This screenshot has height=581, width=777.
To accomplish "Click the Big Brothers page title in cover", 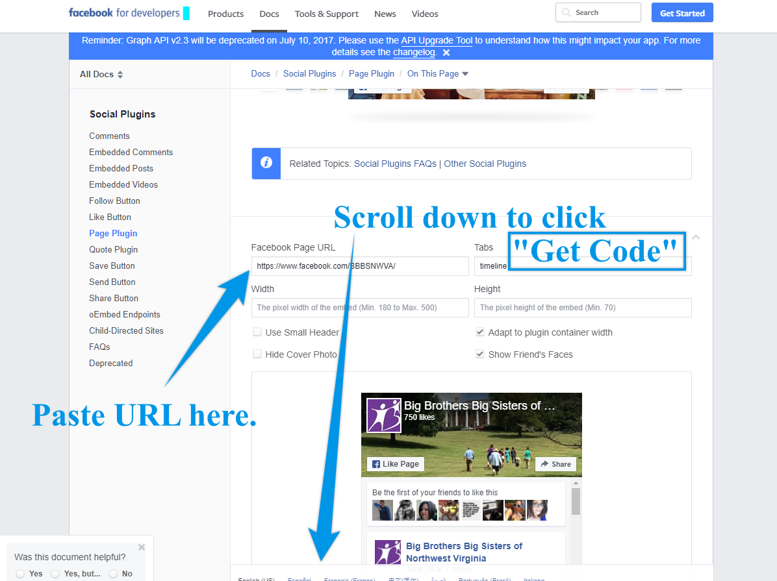I will [x=479, y=406].
